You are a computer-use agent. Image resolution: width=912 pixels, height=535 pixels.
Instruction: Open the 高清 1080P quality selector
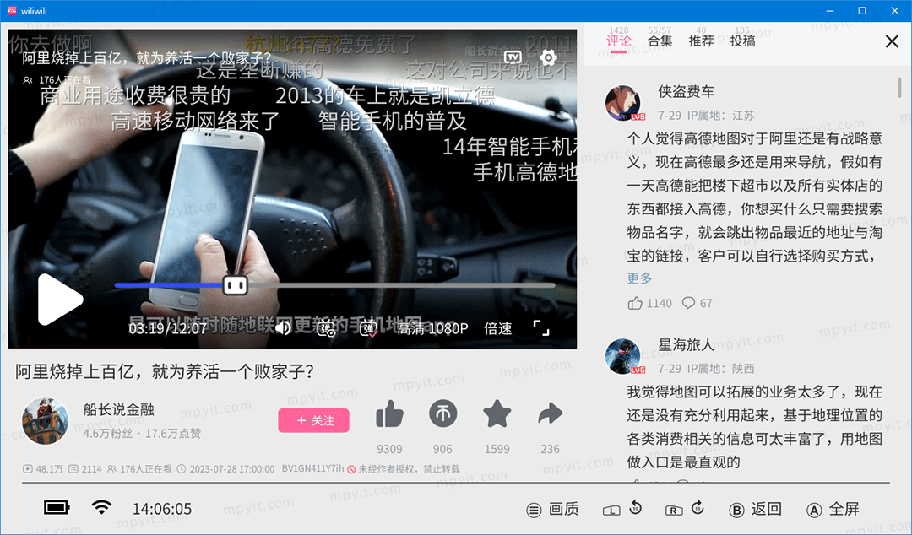click(x=432, y=328)
